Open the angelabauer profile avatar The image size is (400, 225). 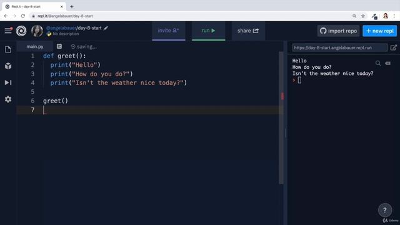pyautogui.click(x=37, y=31)
